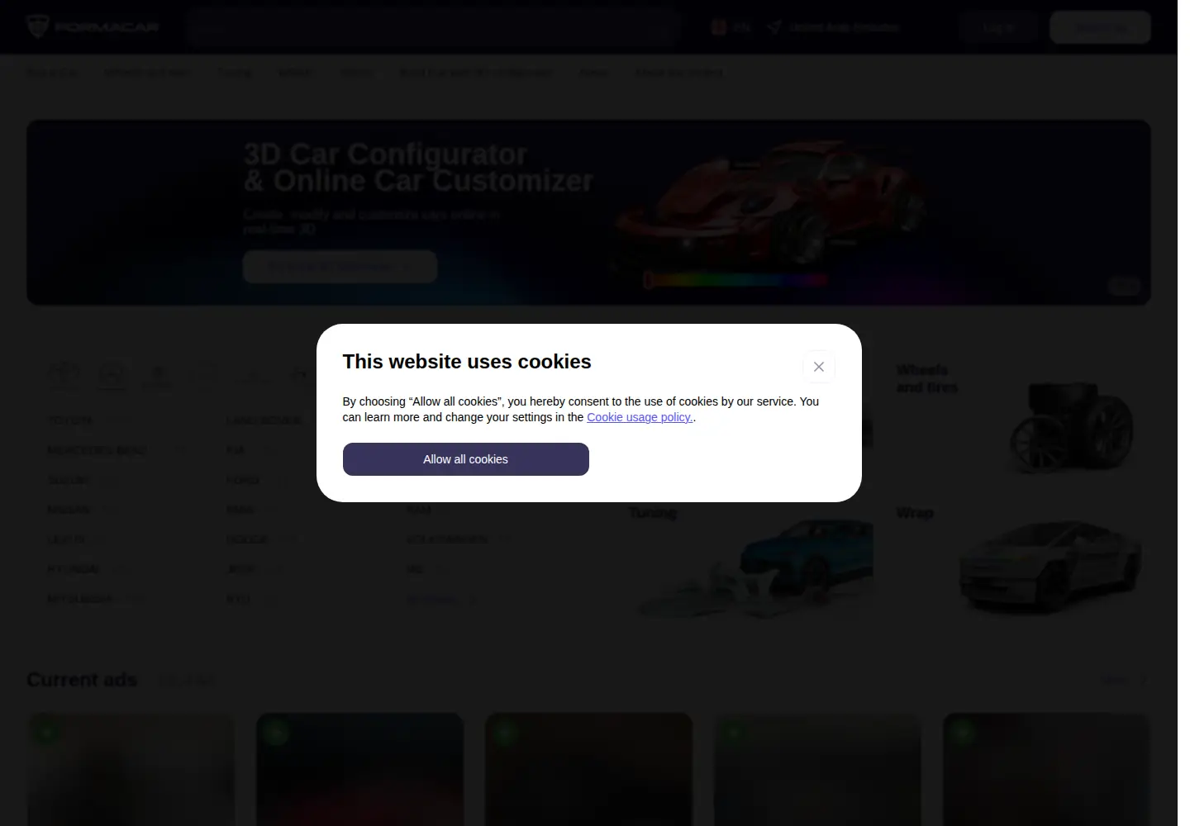
Task: Open the Mitsubishi brand link
Action: pyautogui.click(x=80, y=599)
